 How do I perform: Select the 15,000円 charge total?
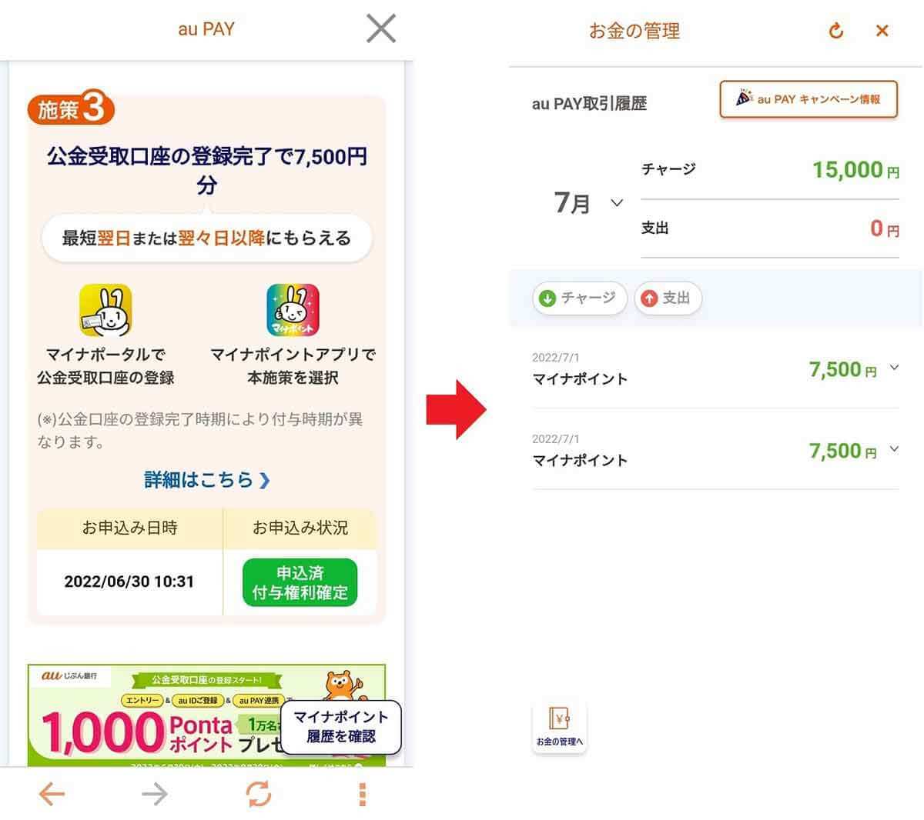click(855, 169)
